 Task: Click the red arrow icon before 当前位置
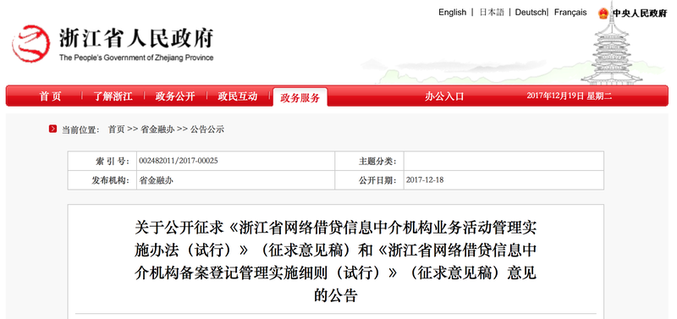click(x=52, y=129)
